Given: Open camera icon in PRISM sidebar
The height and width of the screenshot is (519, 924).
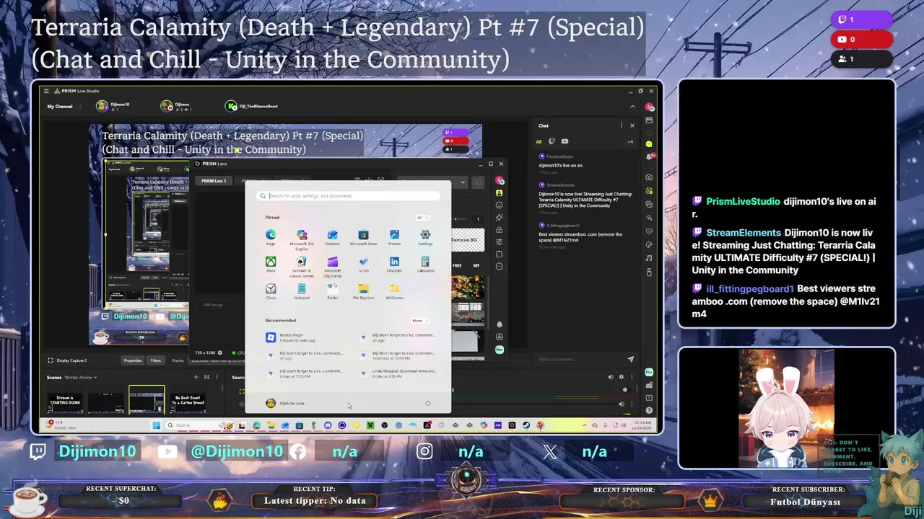Looking at the screenshot, I should (x=650, y=177).
